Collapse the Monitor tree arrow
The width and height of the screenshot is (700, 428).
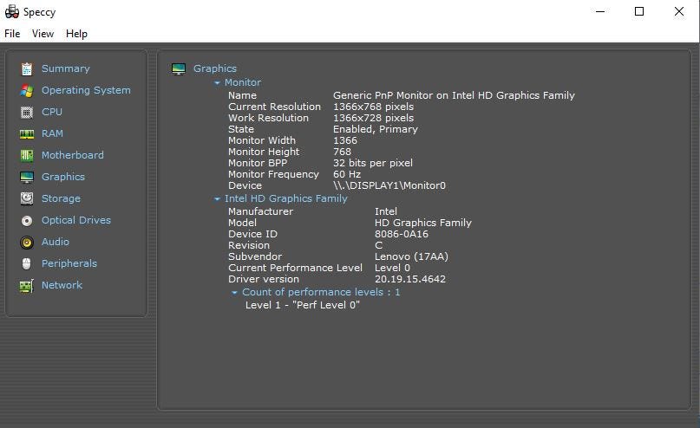coord(217,83)
